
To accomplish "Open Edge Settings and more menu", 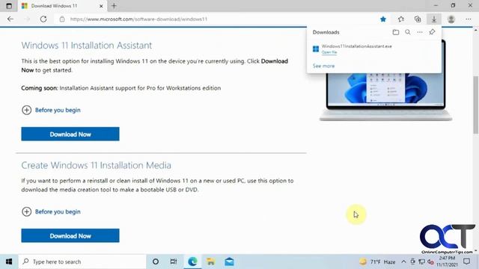I will point(469,19).
